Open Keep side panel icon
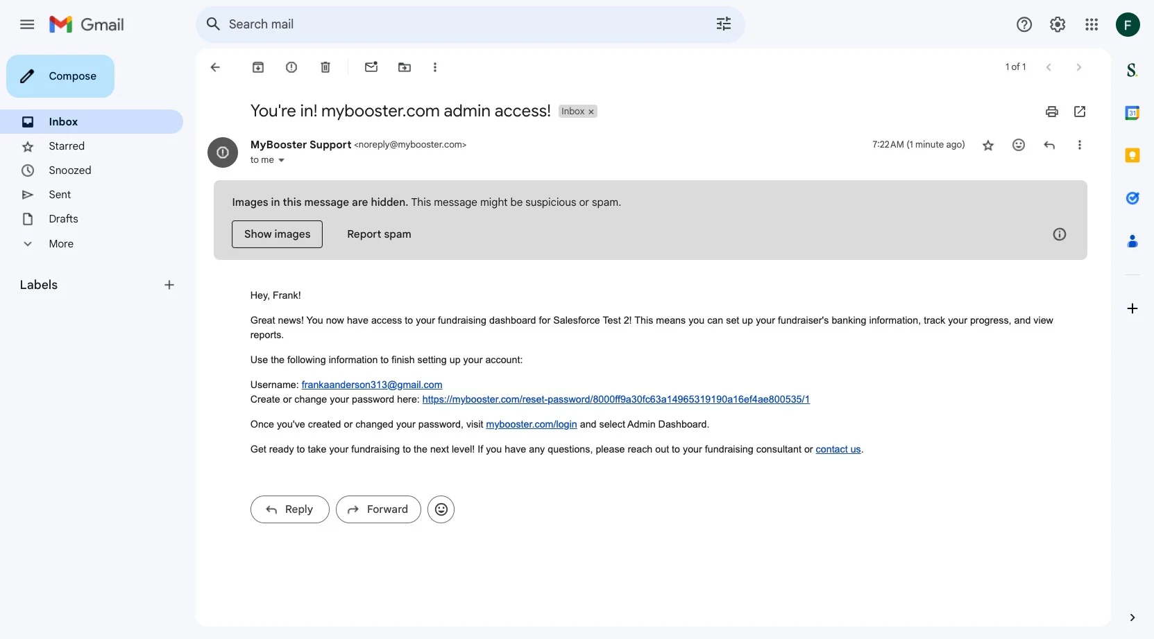This screenshot has height=639, width=1154. click(x=1132, y=155)
